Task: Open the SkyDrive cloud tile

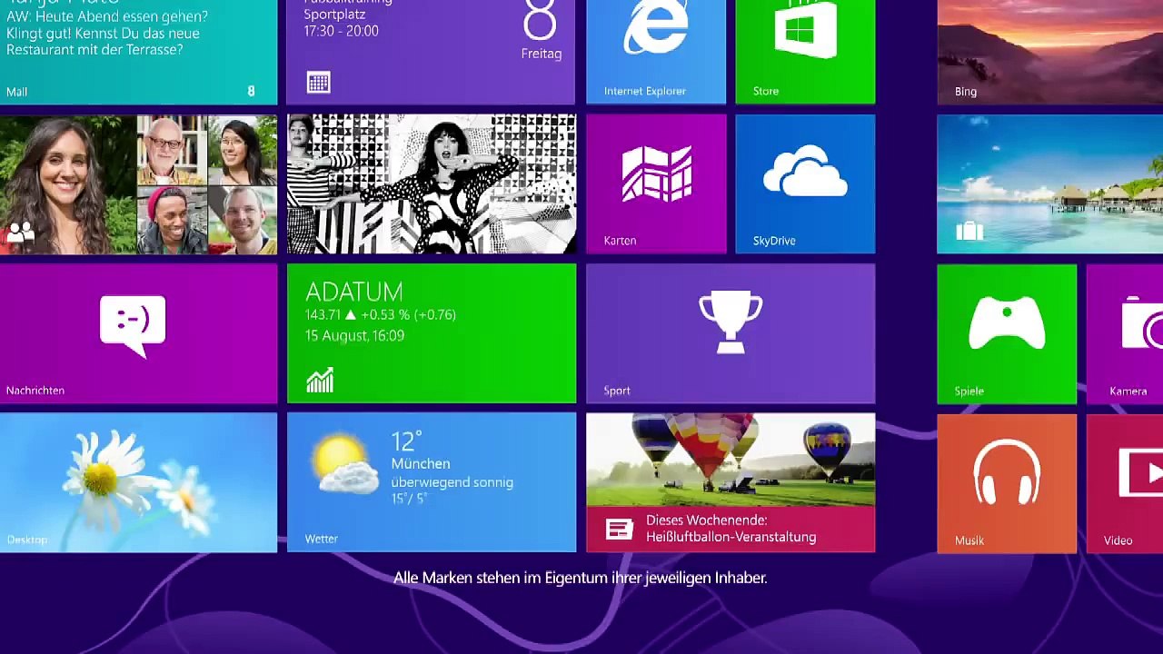Action: pos(805,183)
